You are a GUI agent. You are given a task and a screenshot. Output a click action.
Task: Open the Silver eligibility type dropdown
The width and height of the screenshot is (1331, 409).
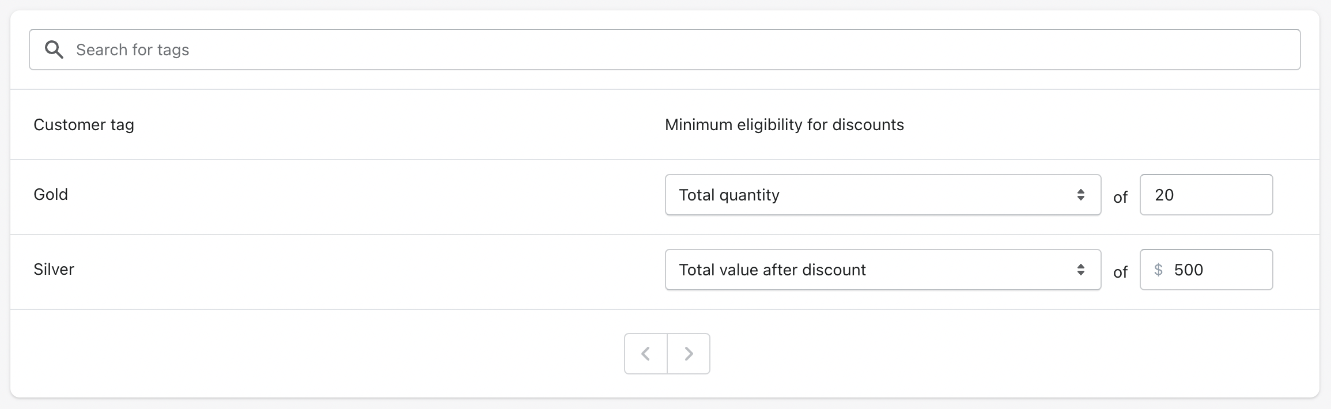click(x=883, y=270)
